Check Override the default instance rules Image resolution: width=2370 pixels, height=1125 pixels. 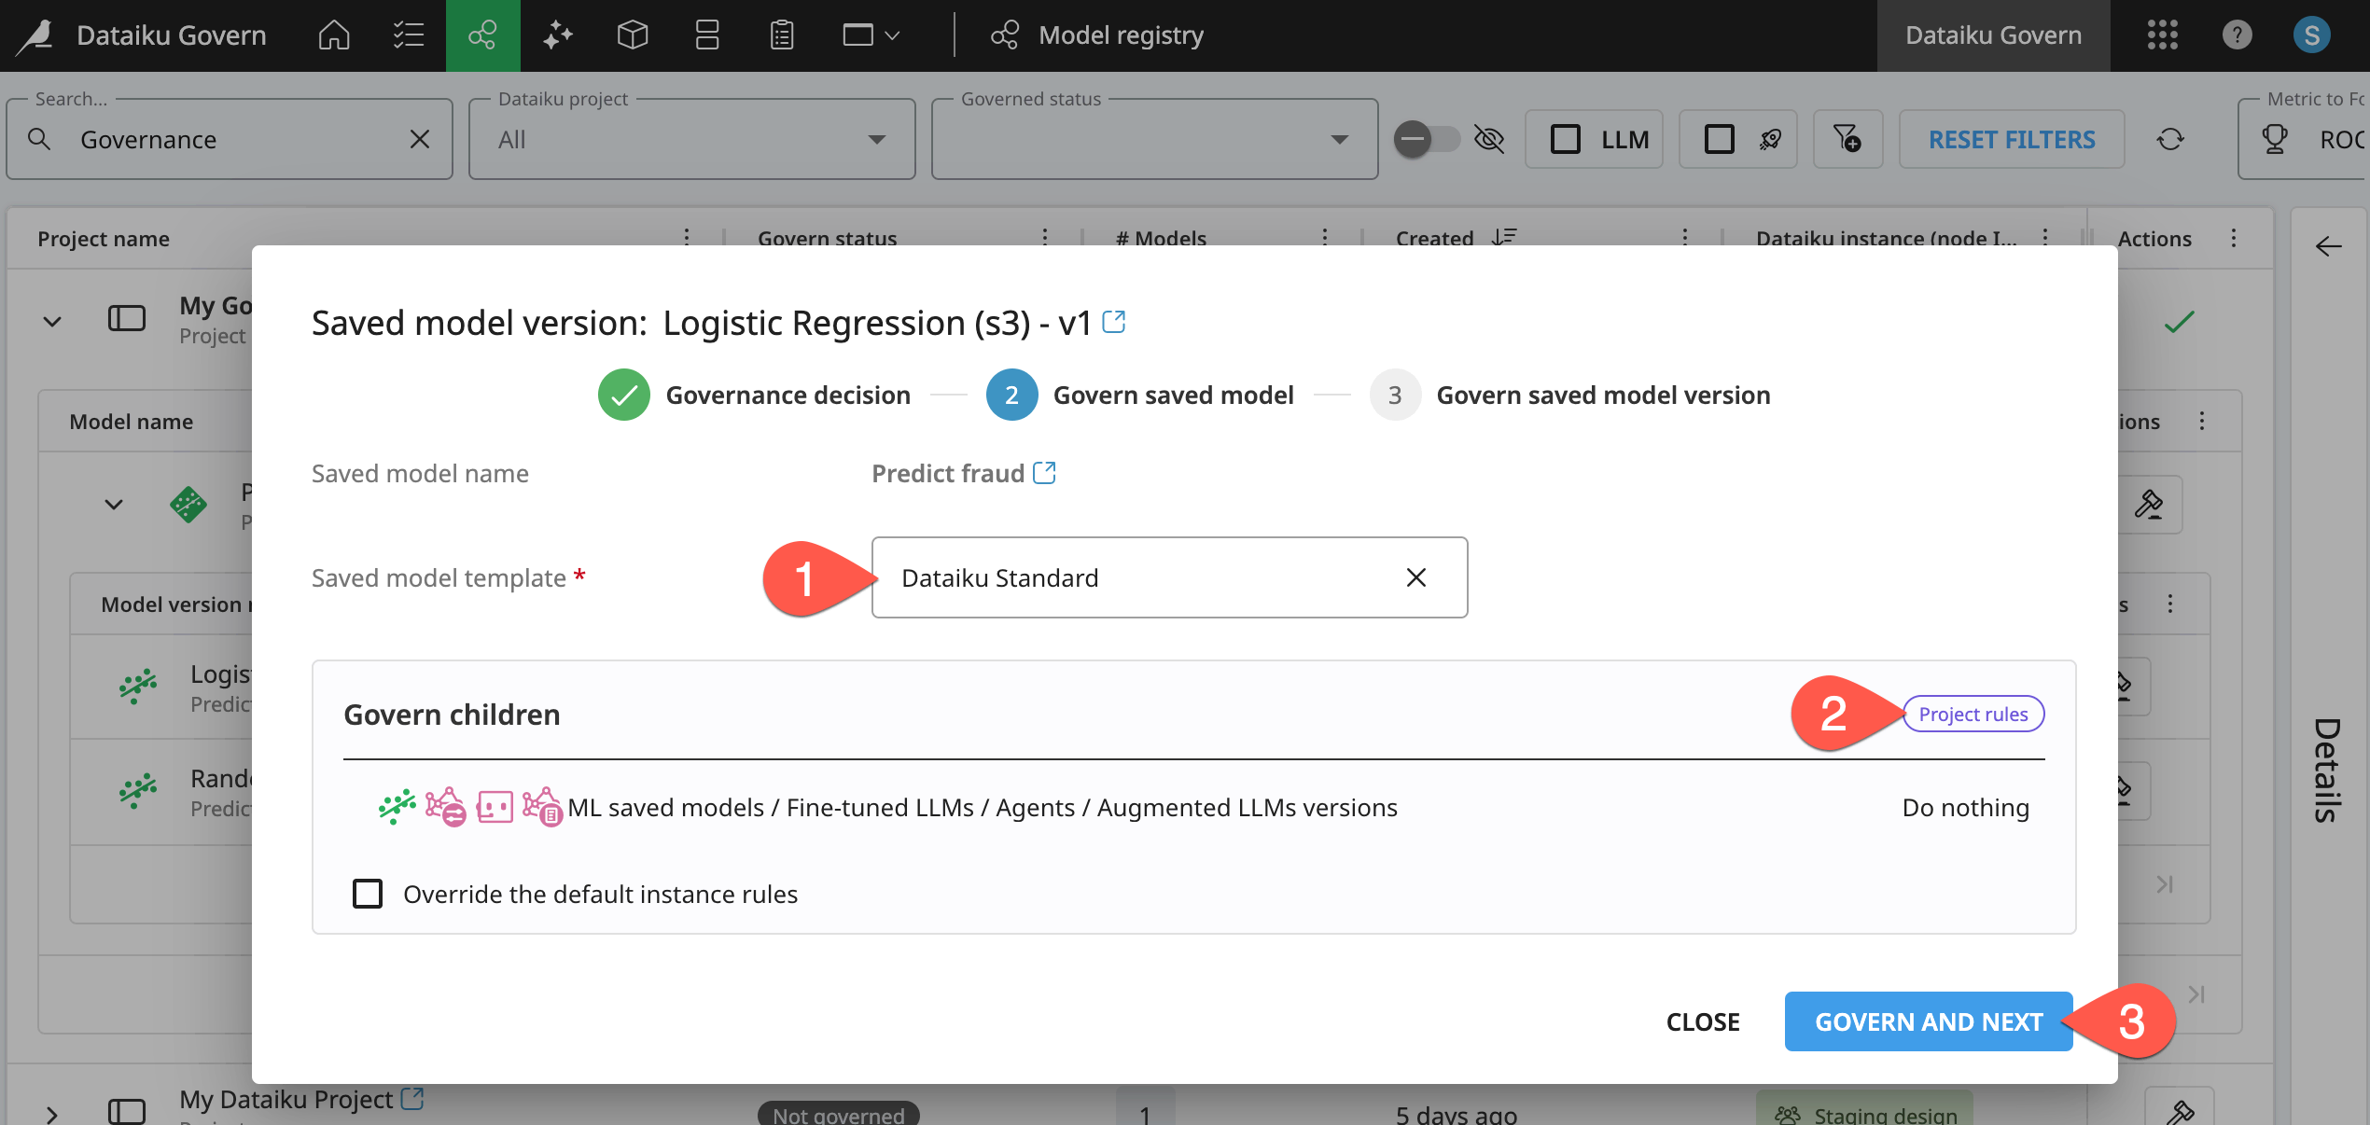click(x=368, y=894)
